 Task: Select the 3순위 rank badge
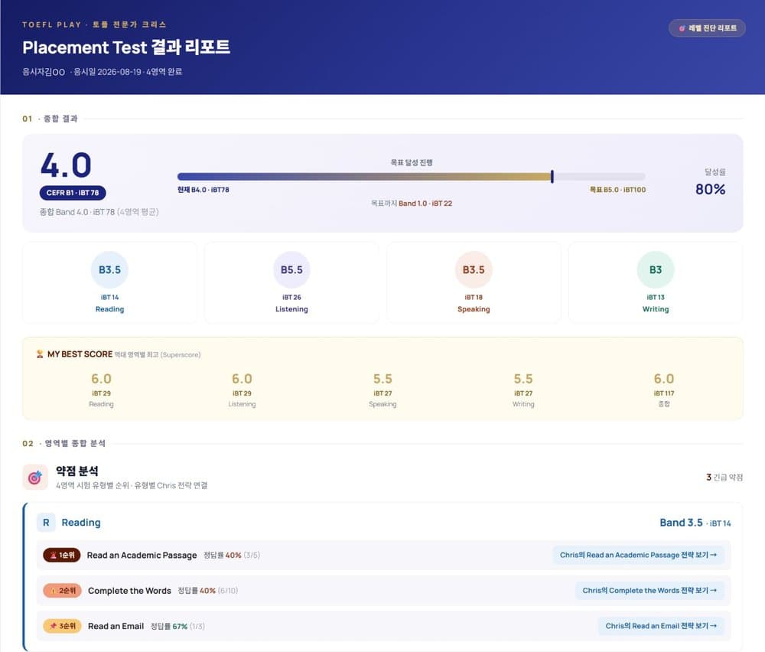point(63,626)
